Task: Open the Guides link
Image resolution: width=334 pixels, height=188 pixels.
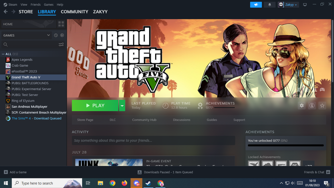Action: click(x=212, y=120)
